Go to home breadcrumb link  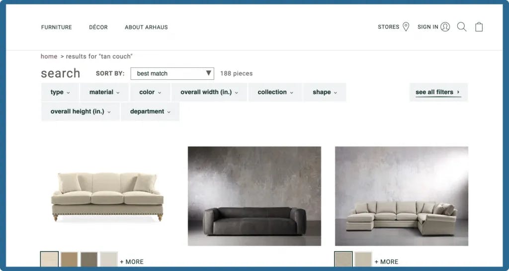[x=49, y=56]
